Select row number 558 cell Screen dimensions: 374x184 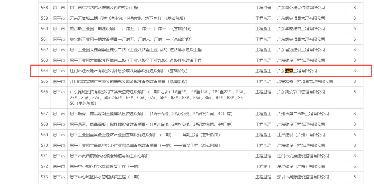tap(44, 8)
